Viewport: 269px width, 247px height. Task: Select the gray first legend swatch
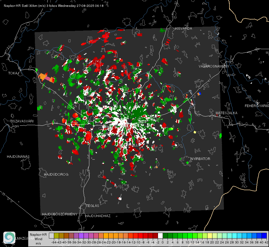pyautogui.click(x=51, y=235)
